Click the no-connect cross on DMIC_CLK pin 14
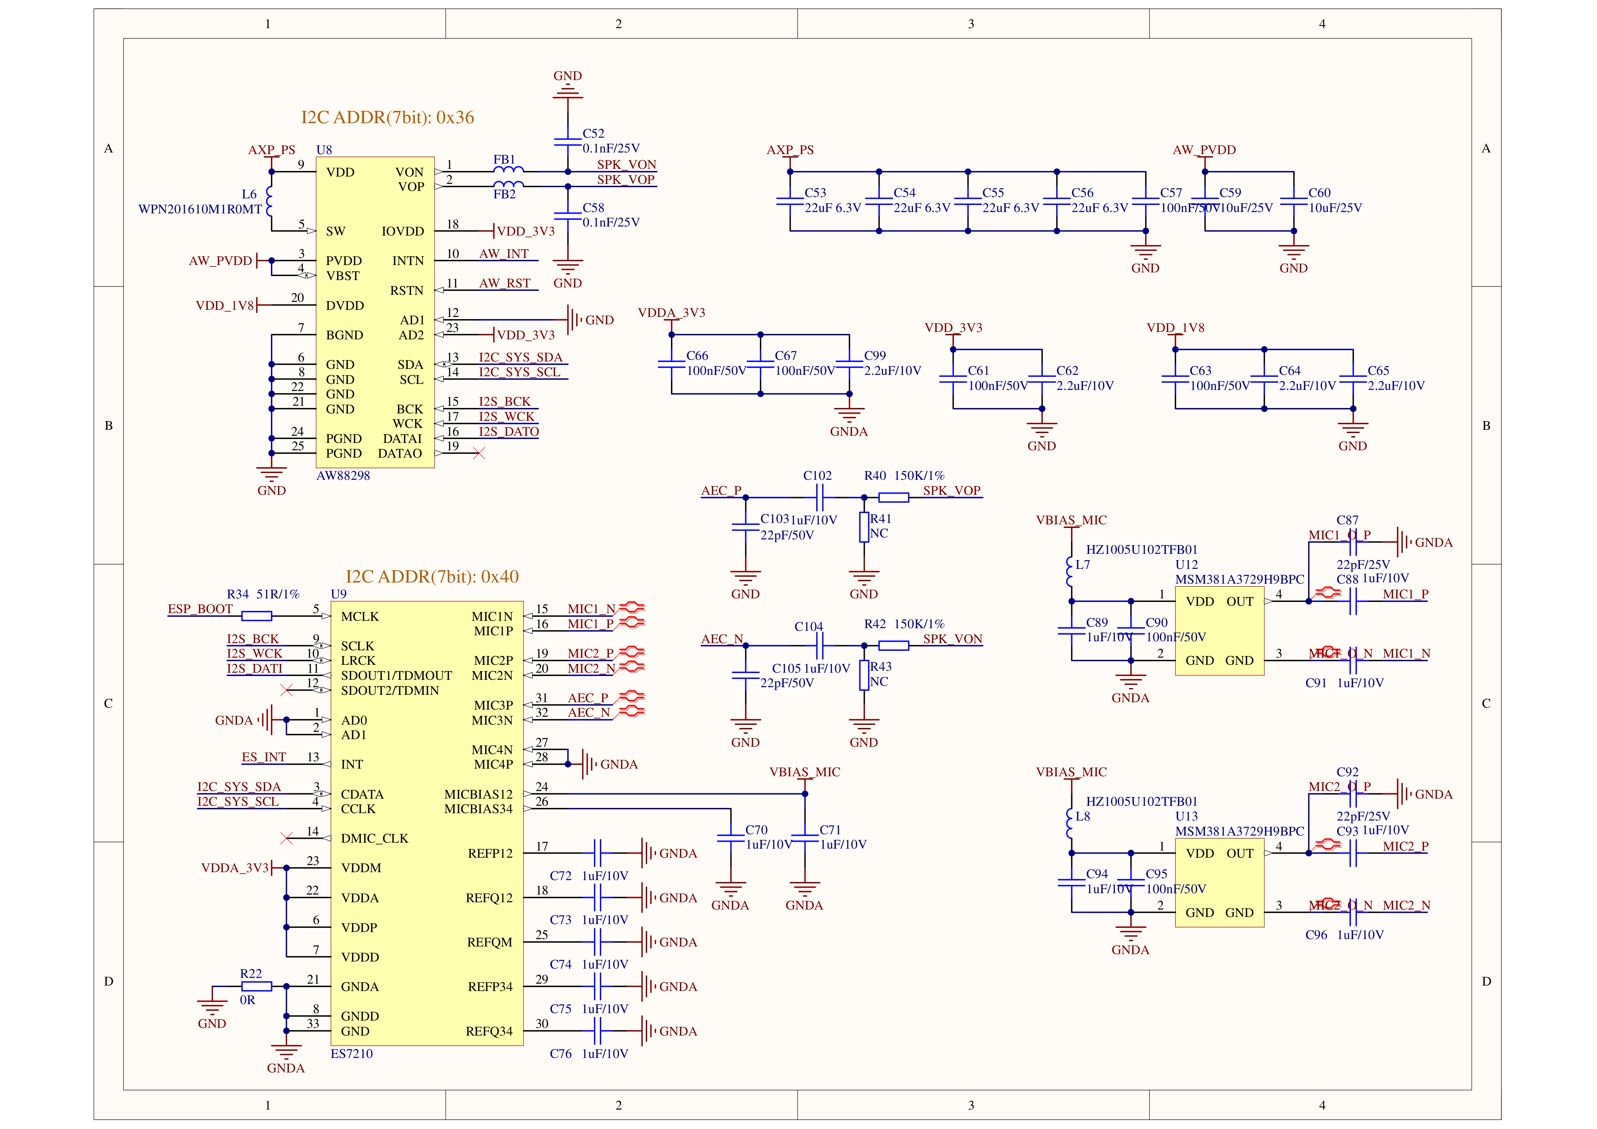Viewport: 1597px width, 1129px height. click(x=286, y=838)
